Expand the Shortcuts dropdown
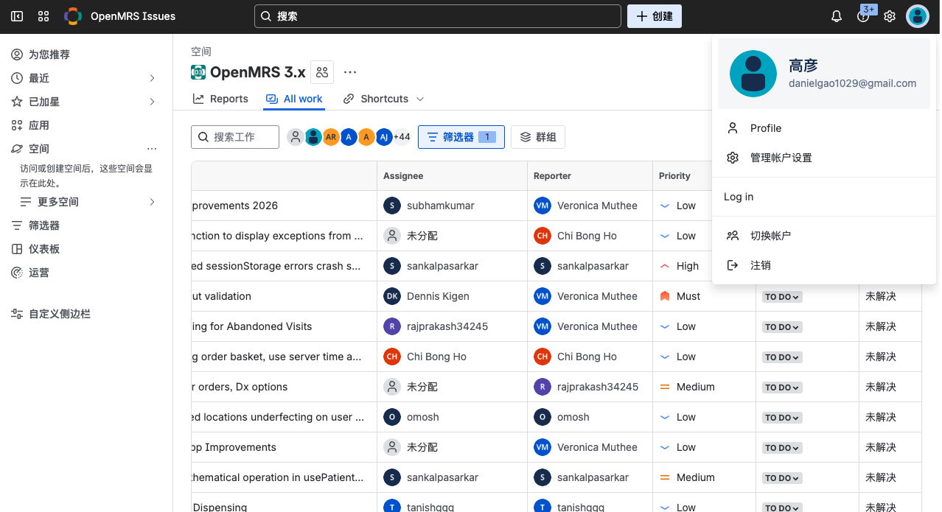Image resolution: width=942 pixels, height=512 pixels. tap(384, 99)
